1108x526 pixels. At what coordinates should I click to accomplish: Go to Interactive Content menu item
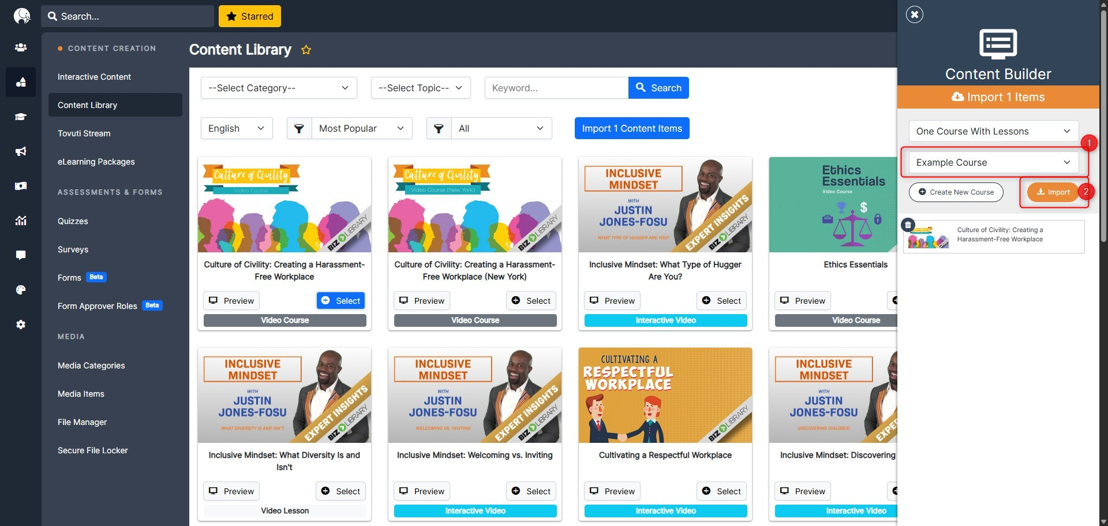pos(94,77)
